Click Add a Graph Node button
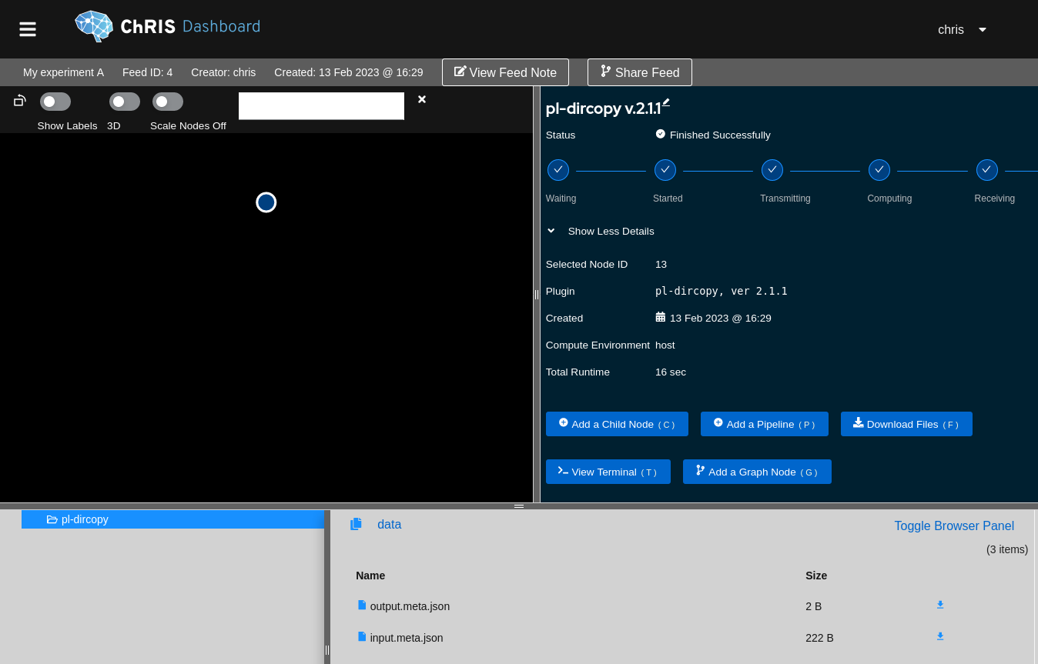This screenshot has height=664, width=1038. click(757, 472)
